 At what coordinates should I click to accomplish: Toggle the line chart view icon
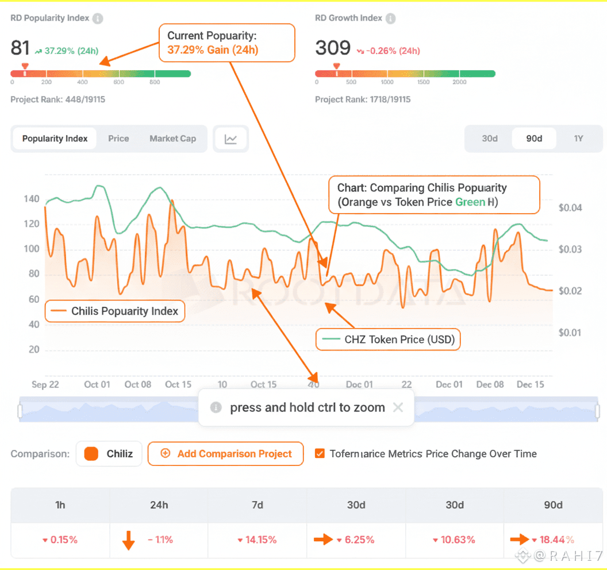230,139
